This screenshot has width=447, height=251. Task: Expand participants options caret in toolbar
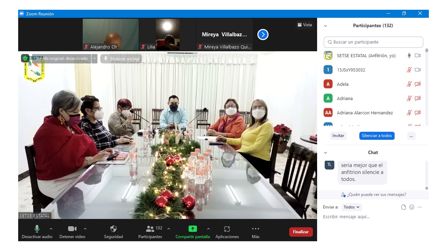(x=169, y=229)
